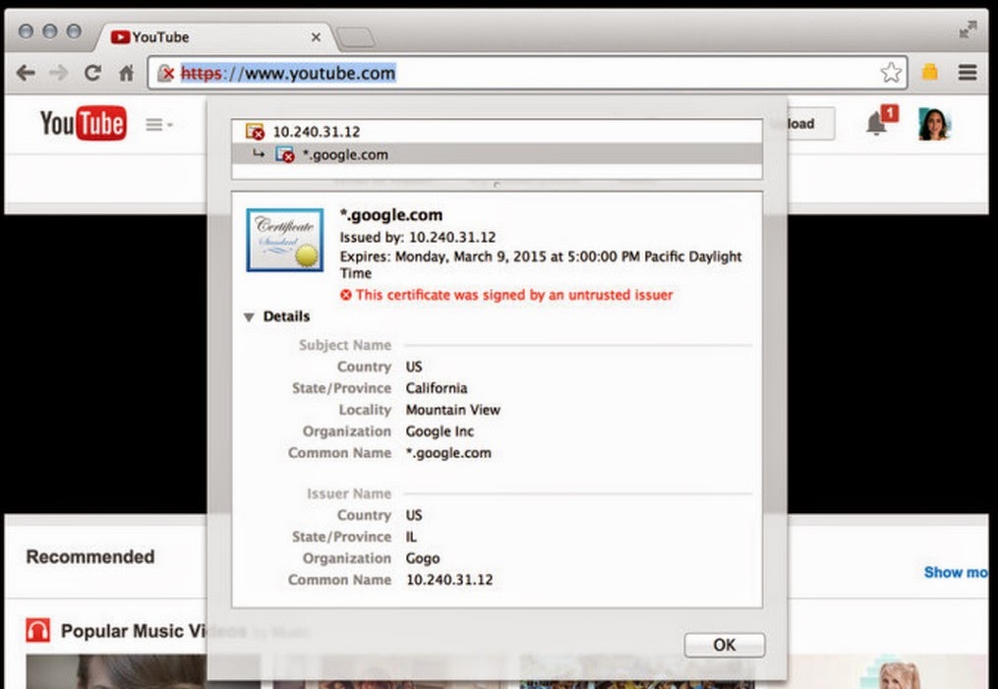Open the browser home page icon
This screenshot has height=689, width=998.
pos(127,73)
